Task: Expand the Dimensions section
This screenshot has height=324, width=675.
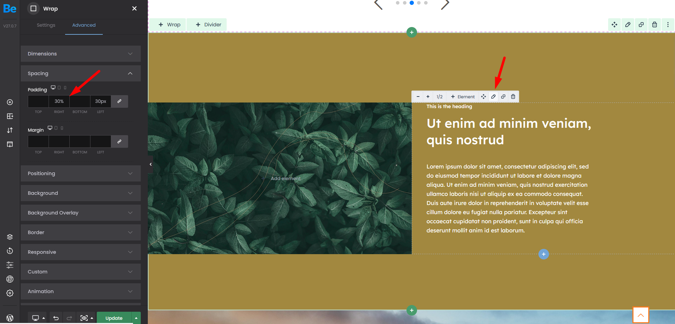Action: 81,54
